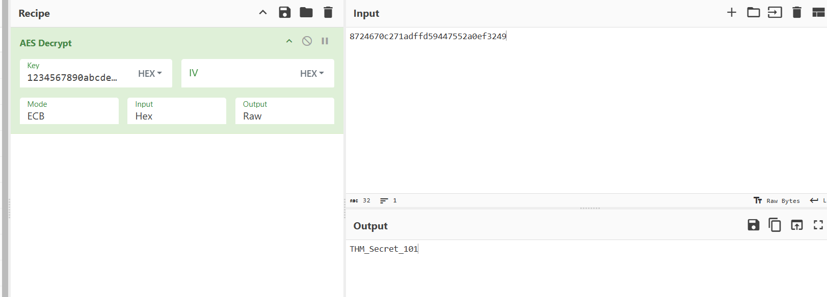Load a saved recipe via folder icon

306,13
